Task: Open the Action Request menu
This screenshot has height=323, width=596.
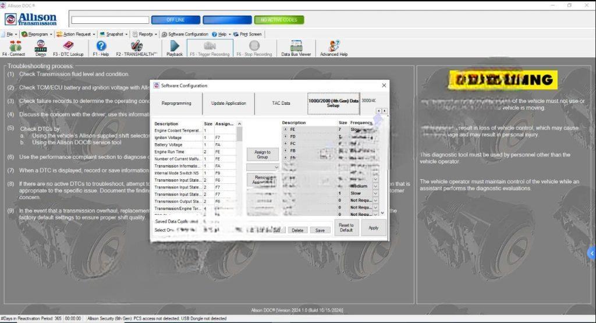Action: coord(76,34)
